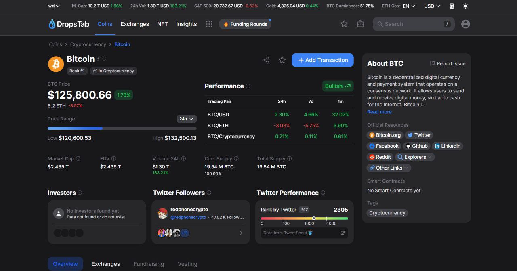Image resolution: width=517 pixels, height=271 pixels.
Task: Click the Circ. Supply info icon
Action: tap(236, 159)
